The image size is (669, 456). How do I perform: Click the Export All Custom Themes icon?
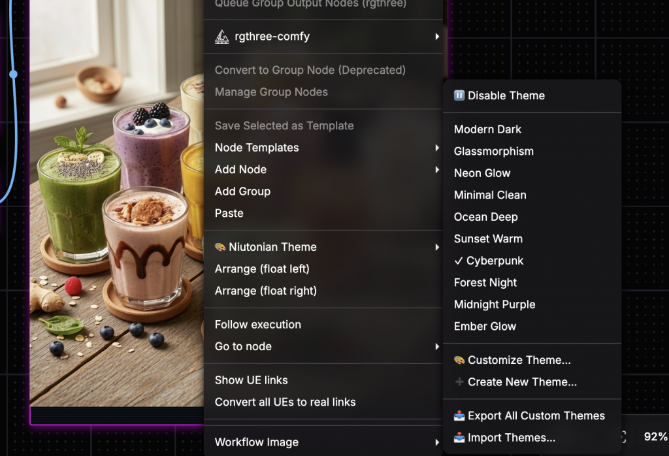[x=459, y=415]
